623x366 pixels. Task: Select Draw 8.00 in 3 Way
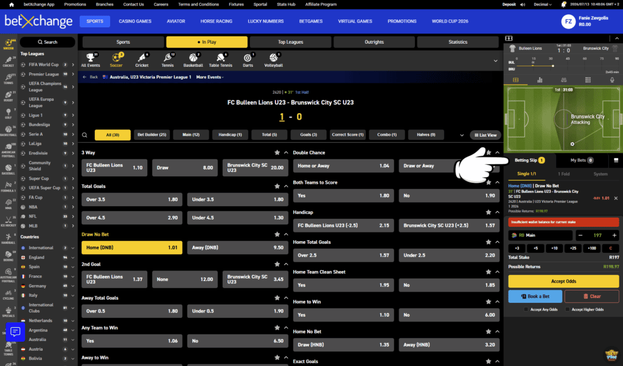coord(185,168)
